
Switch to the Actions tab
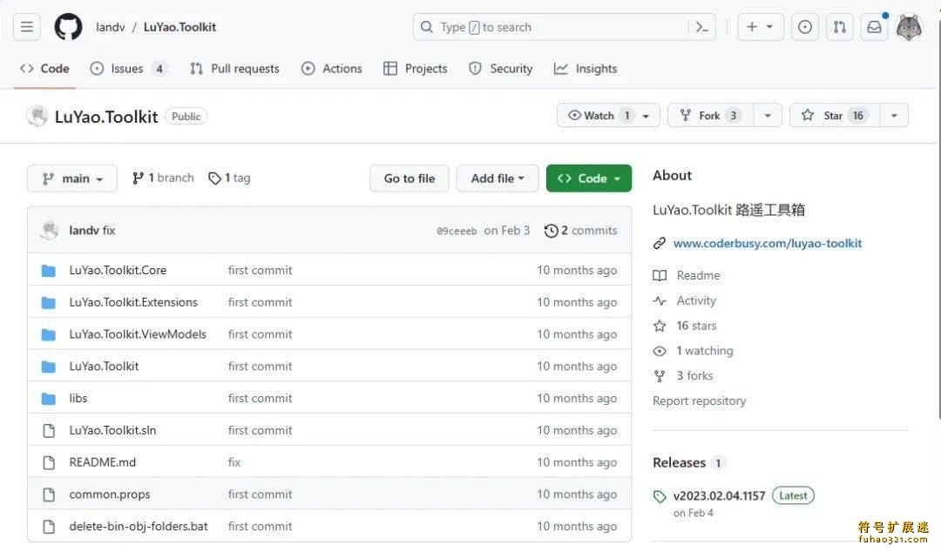(332, 69)
